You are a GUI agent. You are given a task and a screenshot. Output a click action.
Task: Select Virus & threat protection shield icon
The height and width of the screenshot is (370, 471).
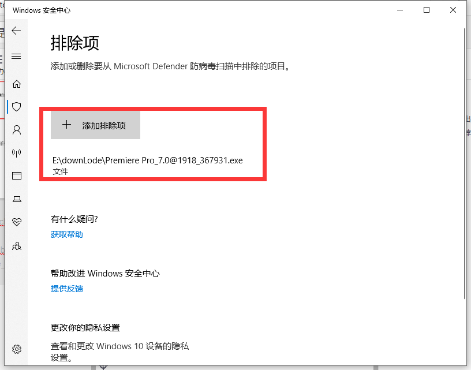pos(17,107)
